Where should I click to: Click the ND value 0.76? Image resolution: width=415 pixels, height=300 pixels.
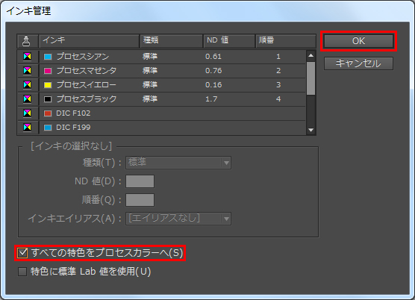pos(213,71)
